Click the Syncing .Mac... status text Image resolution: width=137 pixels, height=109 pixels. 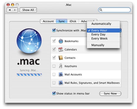click(x=29, y=70)
